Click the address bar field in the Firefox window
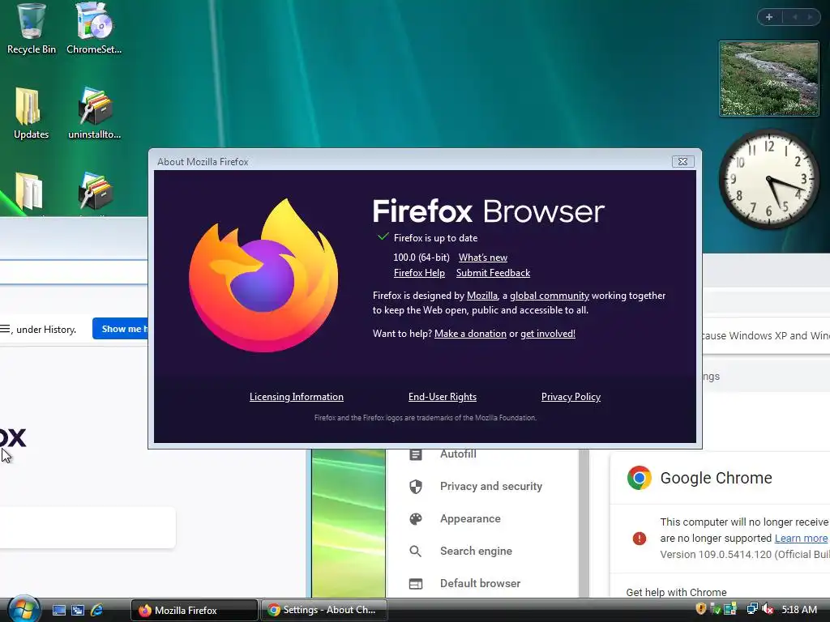The width and height of the screenshot is (830, 622). pos(74,272)
